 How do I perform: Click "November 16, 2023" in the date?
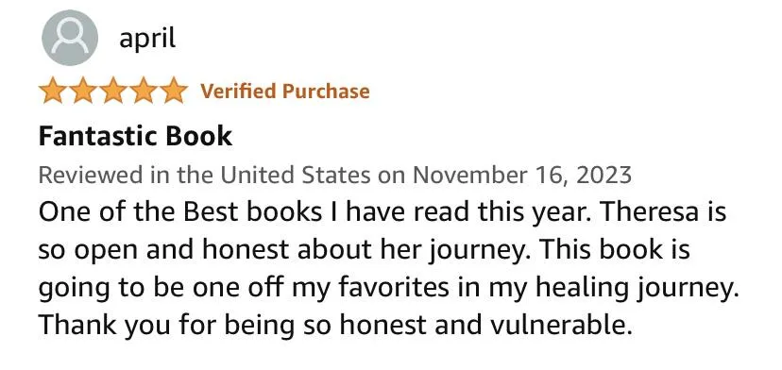point(522,176)
